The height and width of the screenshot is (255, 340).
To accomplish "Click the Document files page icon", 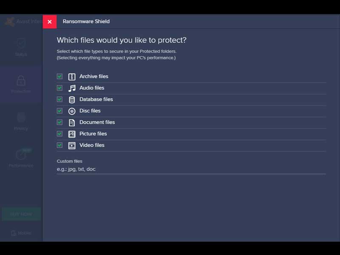I will click(x=72, y=122).
